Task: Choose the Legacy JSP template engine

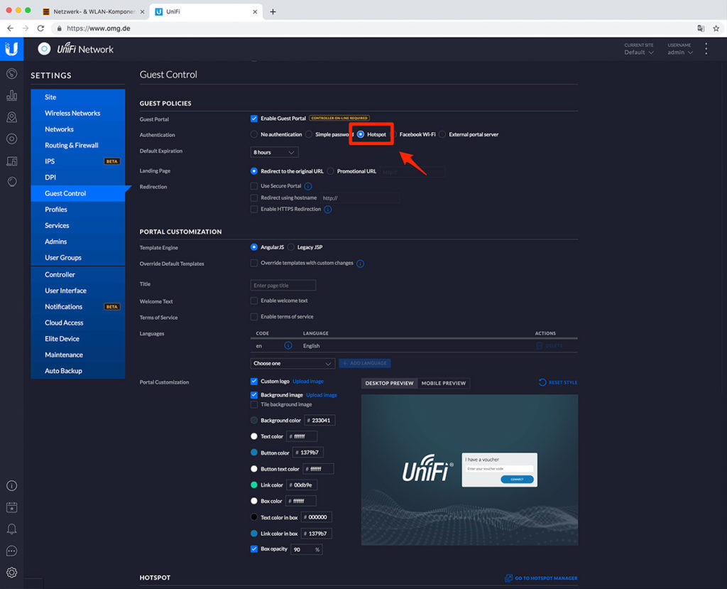Action: click(290, 247)
